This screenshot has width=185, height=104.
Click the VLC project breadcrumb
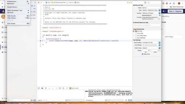[48, 3]
